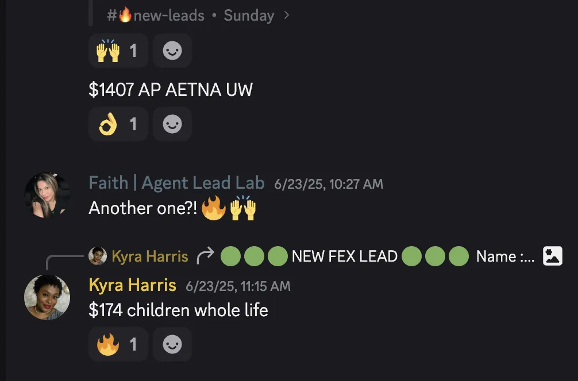Image resolution: width=578 pixels, height=381 pixels.
Task: Open Faith's profile avatar
Action: (x=47, y=196)
